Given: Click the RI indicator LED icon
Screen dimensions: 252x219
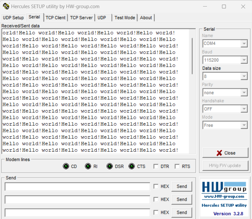Looking at the screenshot, I should point(88,166).
